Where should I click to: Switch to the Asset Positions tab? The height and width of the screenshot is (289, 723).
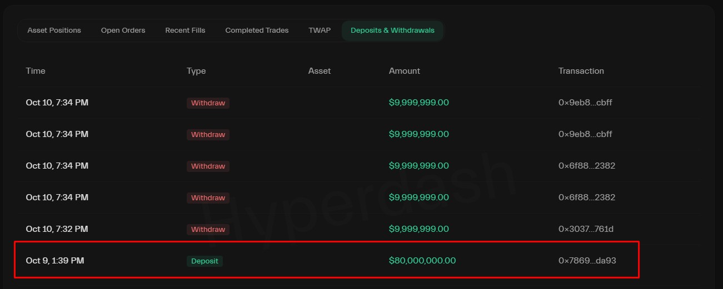click(x=54, y=31)
